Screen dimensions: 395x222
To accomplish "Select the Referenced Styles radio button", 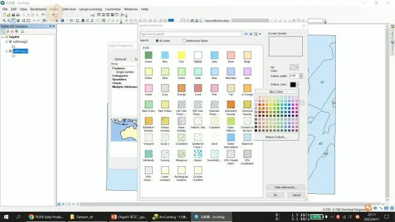I will (184, 41).
